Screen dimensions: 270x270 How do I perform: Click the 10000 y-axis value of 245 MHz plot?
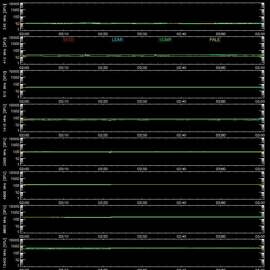(14, 4)
